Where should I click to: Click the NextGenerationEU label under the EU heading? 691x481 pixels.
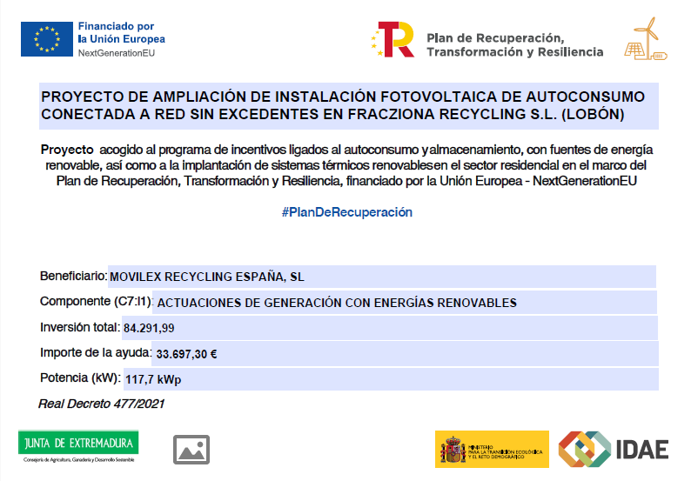(116, 53)
